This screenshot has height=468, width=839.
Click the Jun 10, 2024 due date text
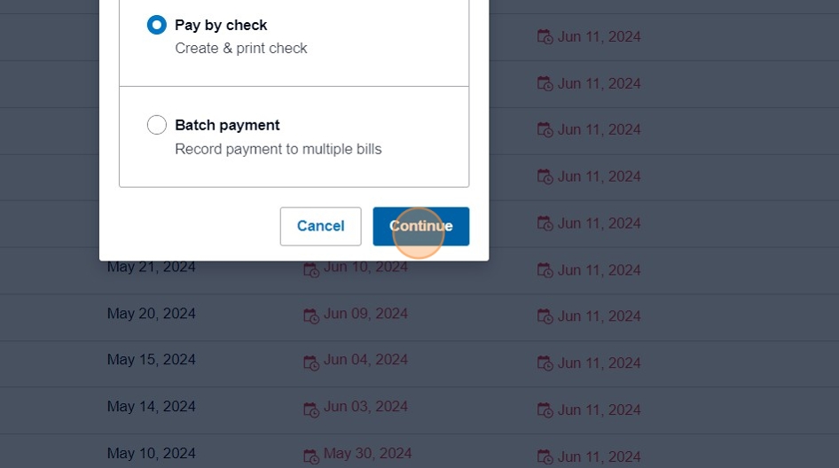[x=365, y=267]
